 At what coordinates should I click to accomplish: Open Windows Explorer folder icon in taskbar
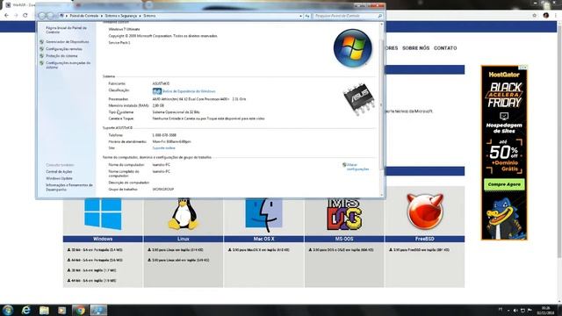click(44, 310)
